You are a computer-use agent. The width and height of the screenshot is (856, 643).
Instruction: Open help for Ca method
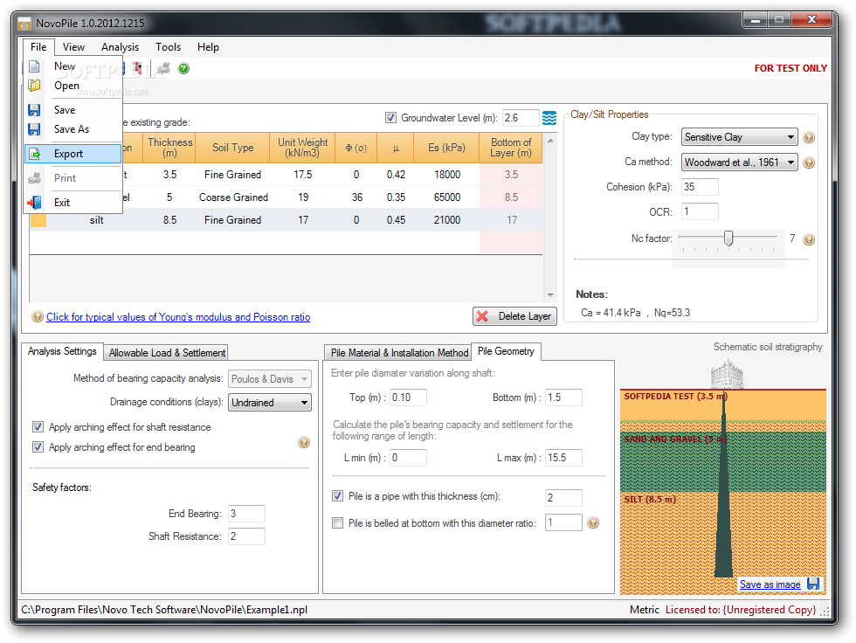[809, 162]
